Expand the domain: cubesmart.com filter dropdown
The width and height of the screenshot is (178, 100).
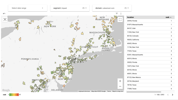click(x=112, y=8)
